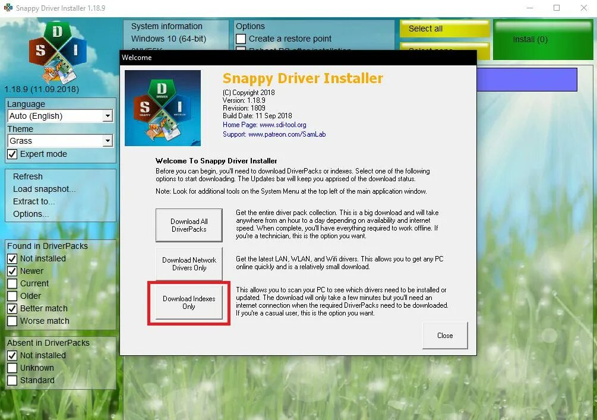Image resolution: width=597 pixels, height=420 pixels.
Task: Enable the Older drivers filter
Action: click(12, 296)
